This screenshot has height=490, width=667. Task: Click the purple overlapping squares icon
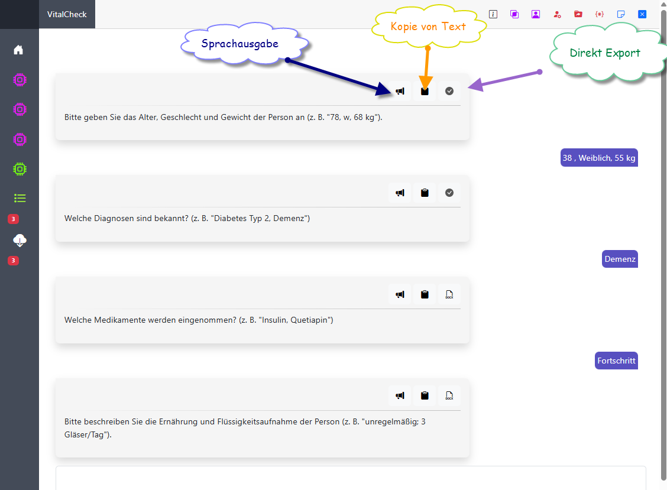[514, 14]
